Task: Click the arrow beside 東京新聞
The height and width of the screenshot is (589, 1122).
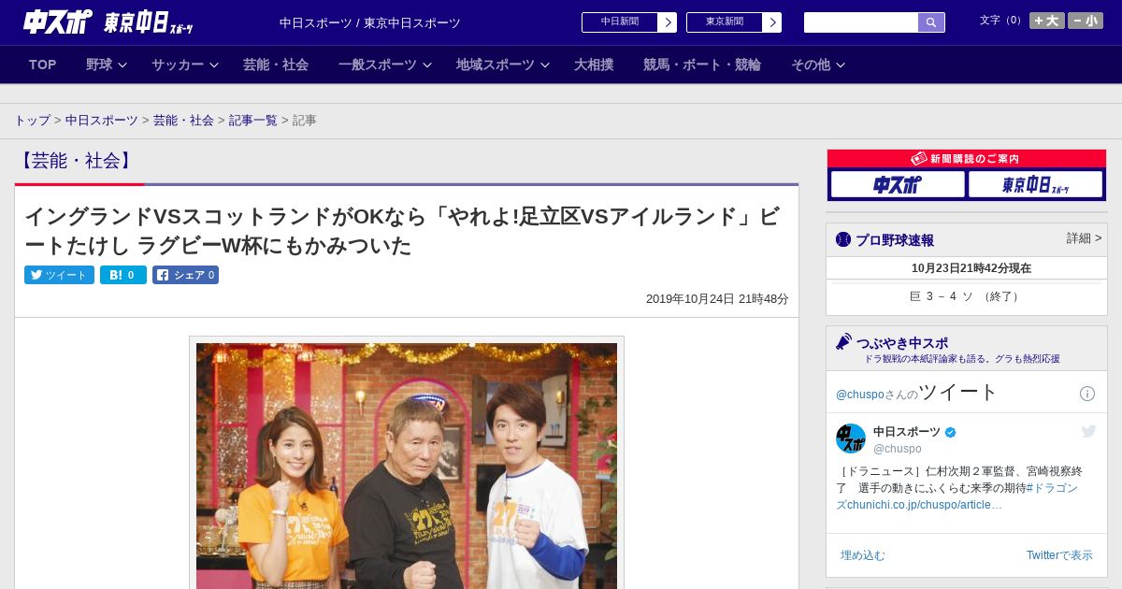Action: (772, 22)
